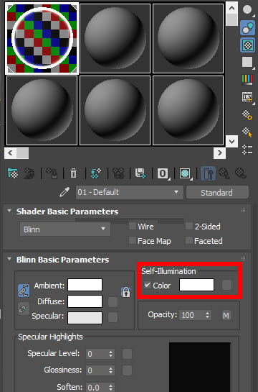
Task: Click the Put to Library icon
Action: coord(140,173)
